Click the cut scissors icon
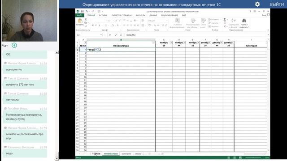This screenshot has height=161, width=287. [86, 19]
